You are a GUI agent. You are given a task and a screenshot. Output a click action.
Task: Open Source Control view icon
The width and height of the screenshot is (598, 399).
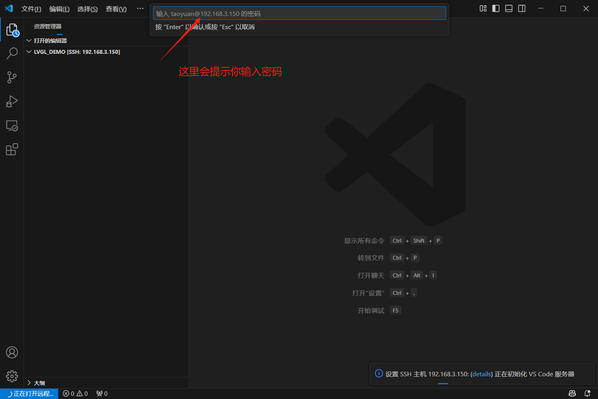pos(12,77)
